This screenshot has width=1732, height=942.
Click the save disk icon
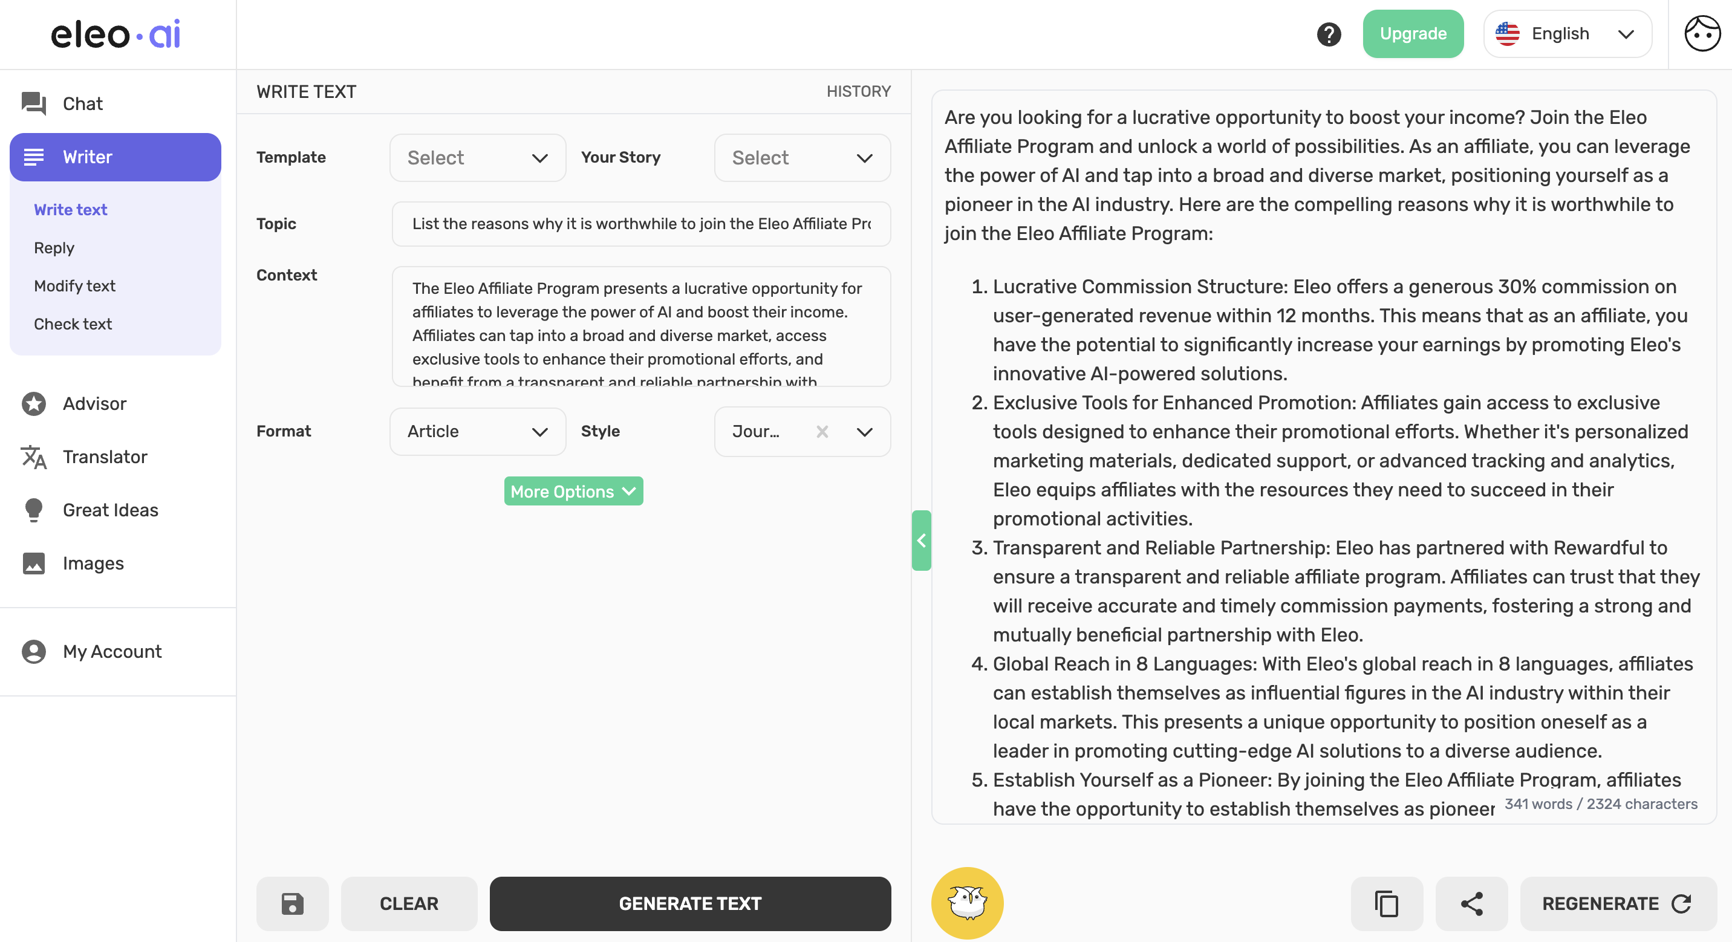click(292, 903)
